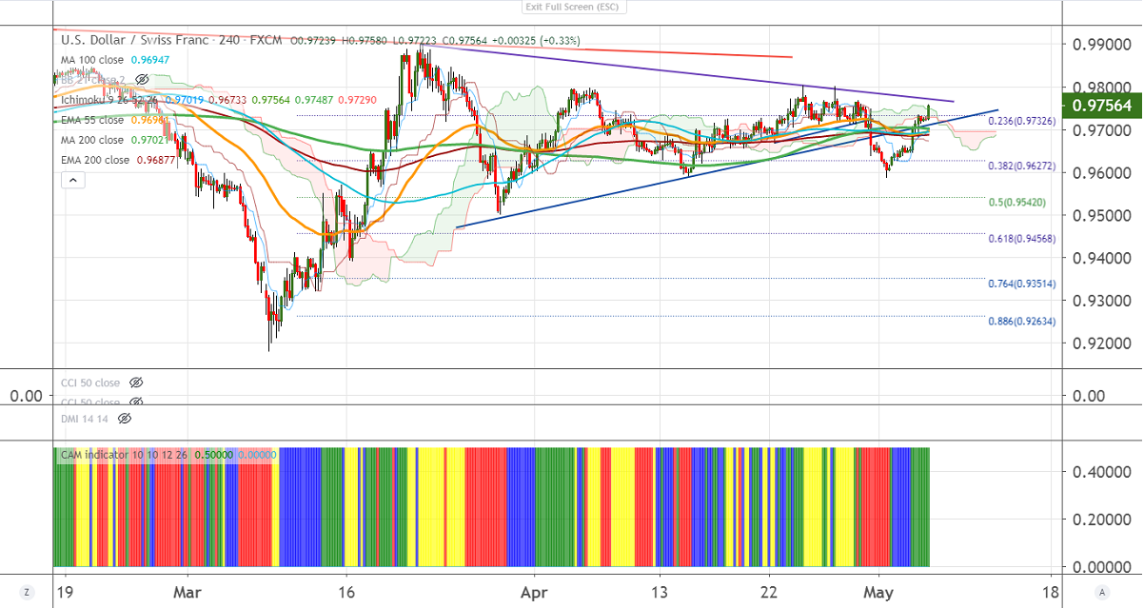Viewport: 1144px width, 608px height.
Task: Click the Mar date on time axis
Action: [187, 591]
